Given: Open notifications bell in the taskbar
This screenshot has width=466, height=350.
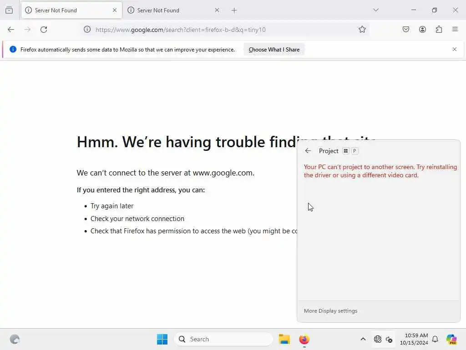Looking at the screenshot, I should coord(435,339).
